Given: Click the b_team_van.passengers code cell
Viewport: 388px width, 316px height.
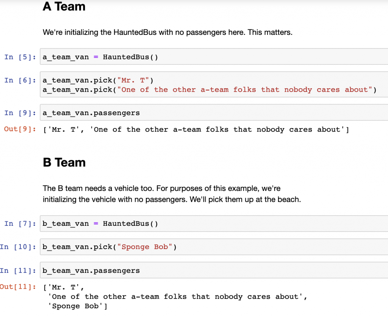Looking at the screenshot, I should point(214,270).
